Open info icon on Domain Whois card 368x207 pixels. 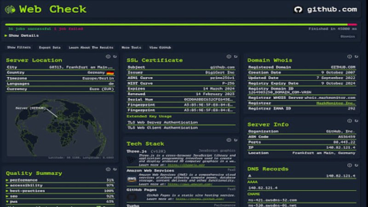(x=350, y=57)
